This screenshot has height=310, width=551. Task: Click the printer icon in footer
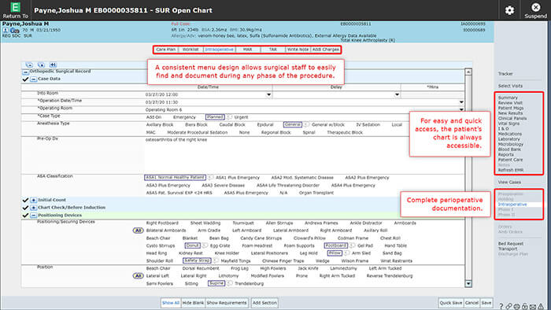pos(516,307)
